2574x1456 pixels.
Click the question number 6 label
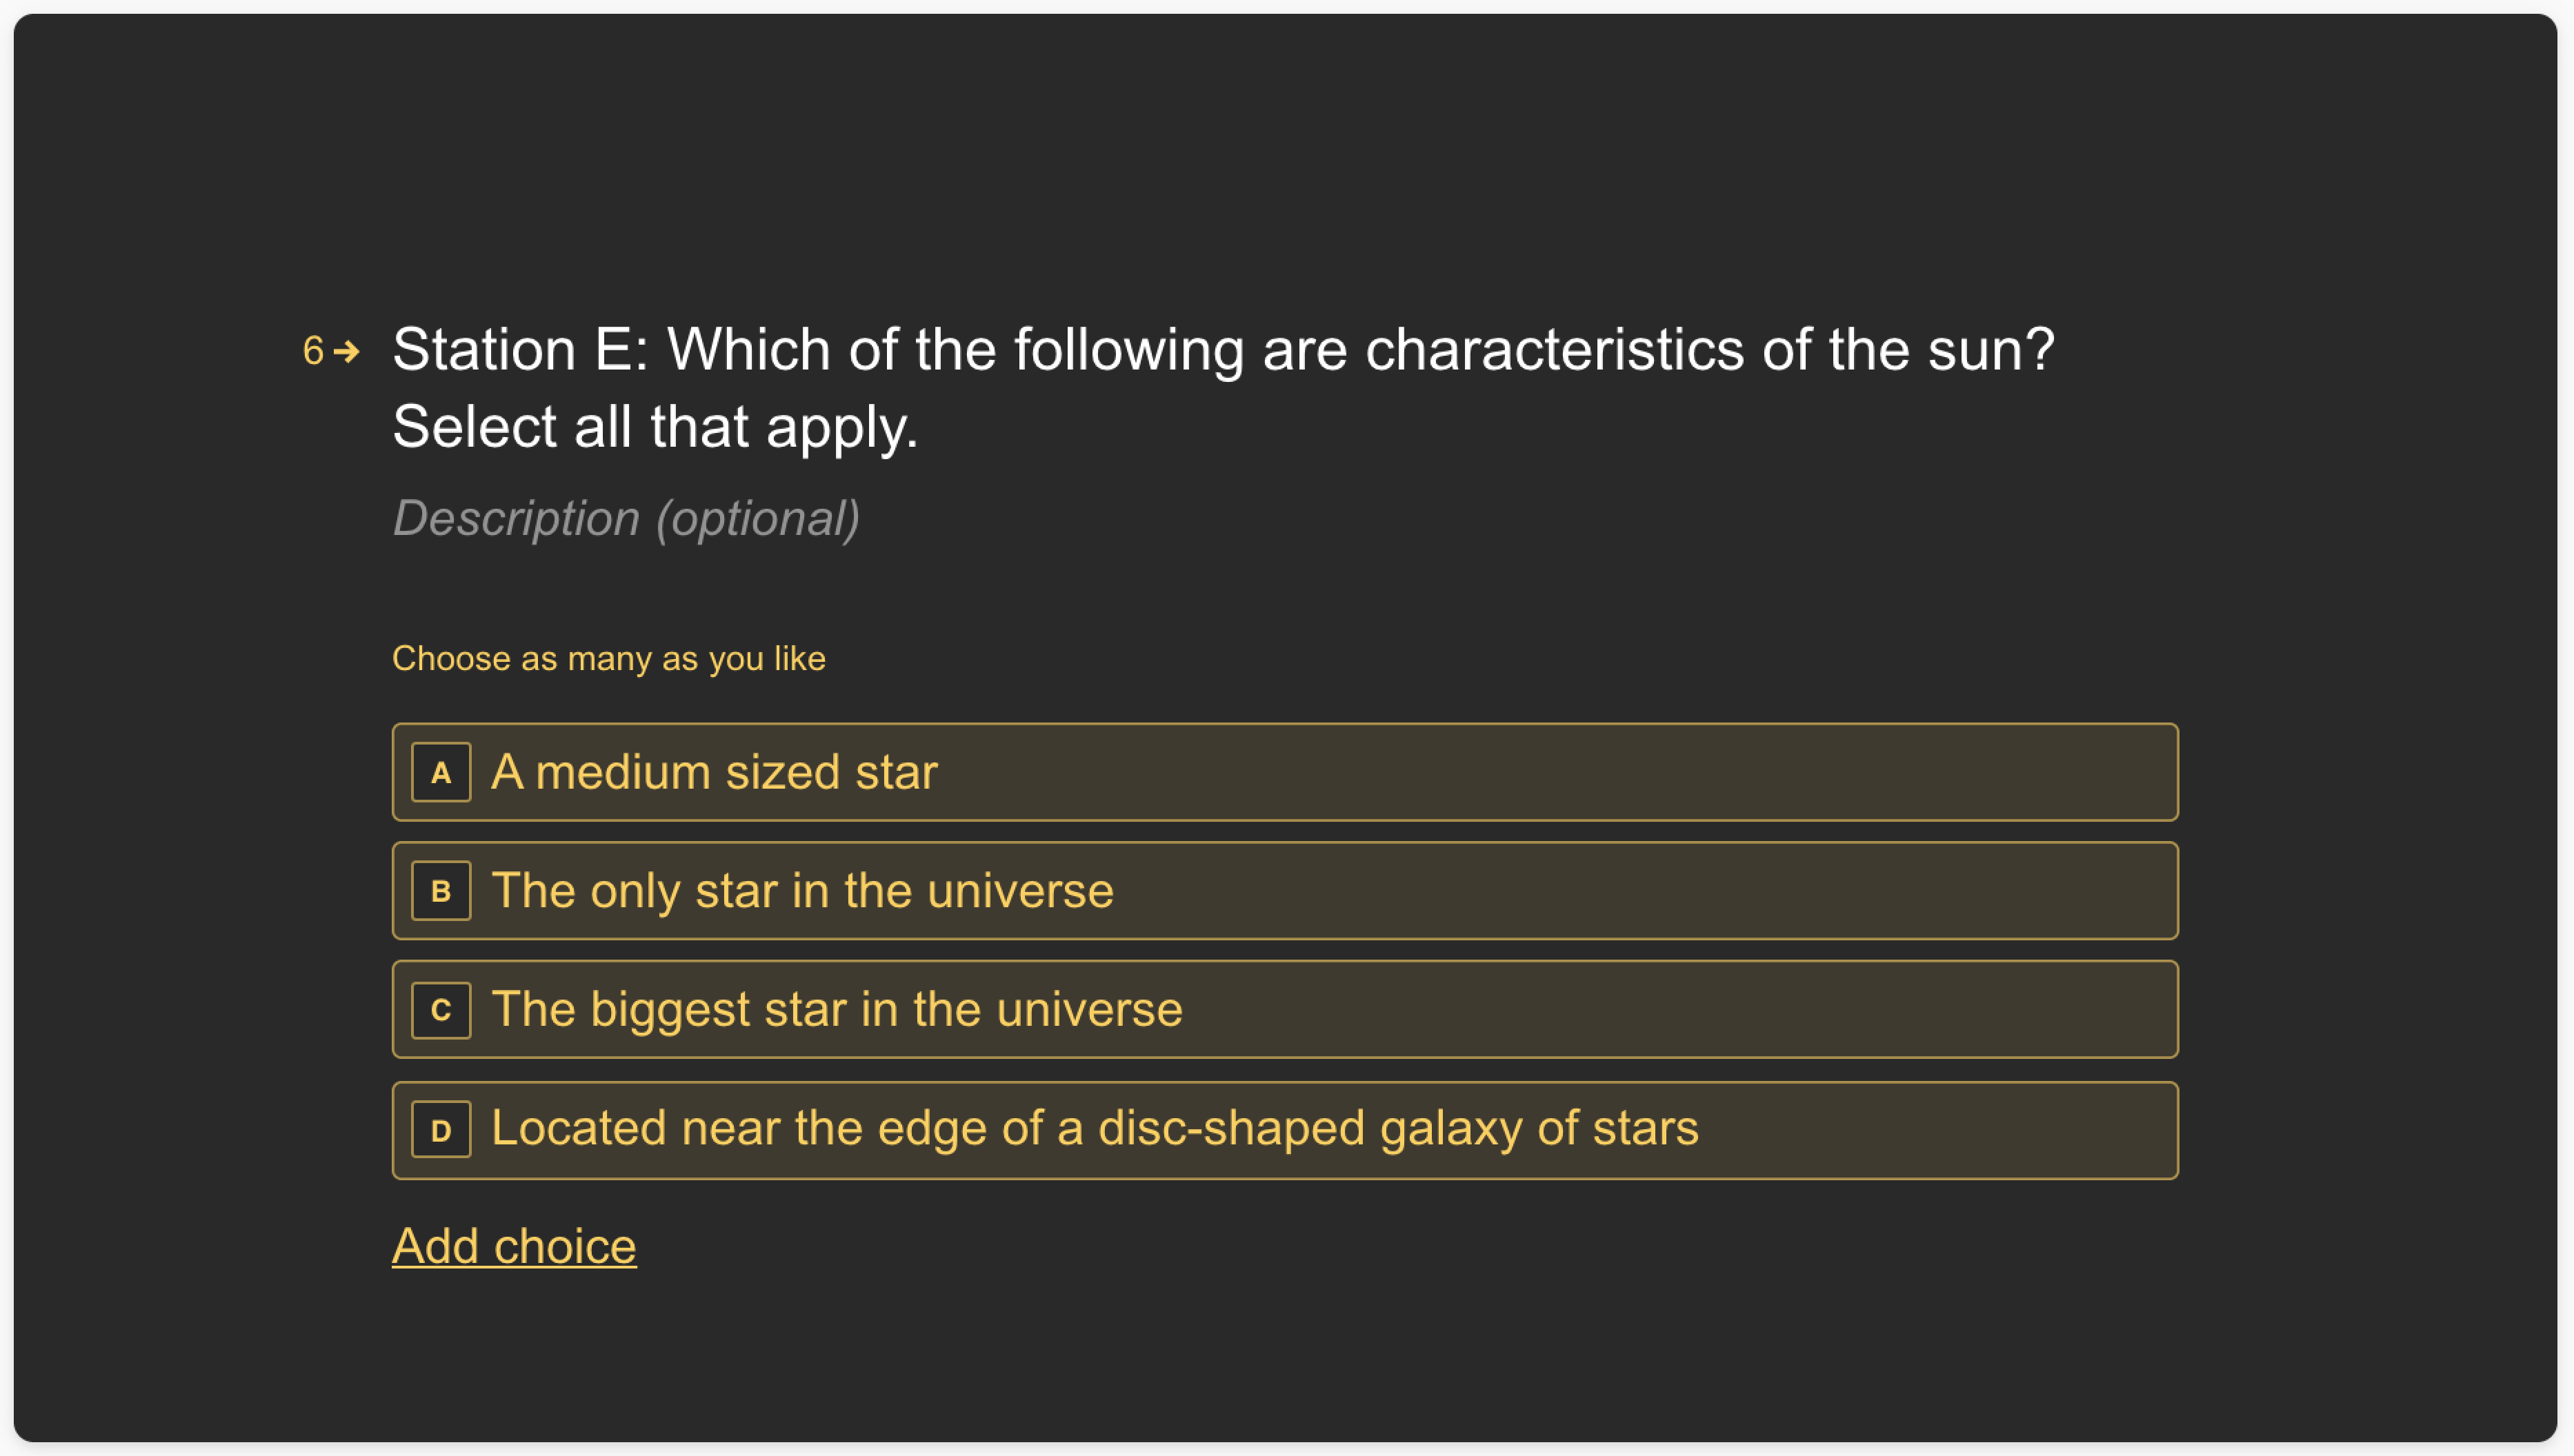(313, 351)
